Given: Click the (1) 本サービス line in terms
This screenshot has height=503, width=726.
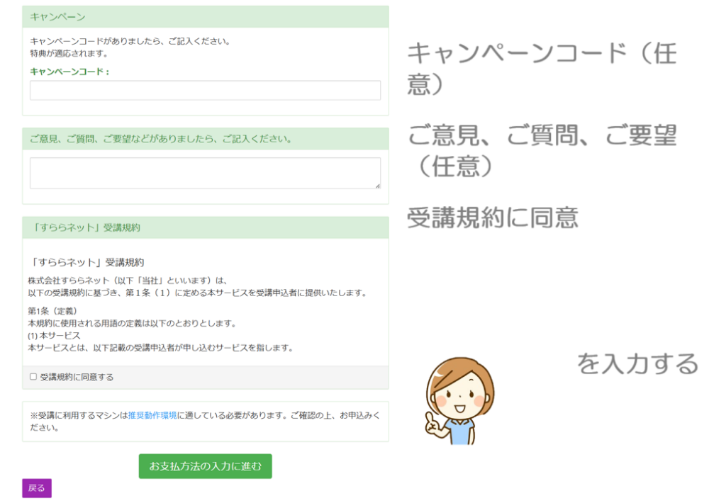Looking at the screenshot, I should coord(55,336).
